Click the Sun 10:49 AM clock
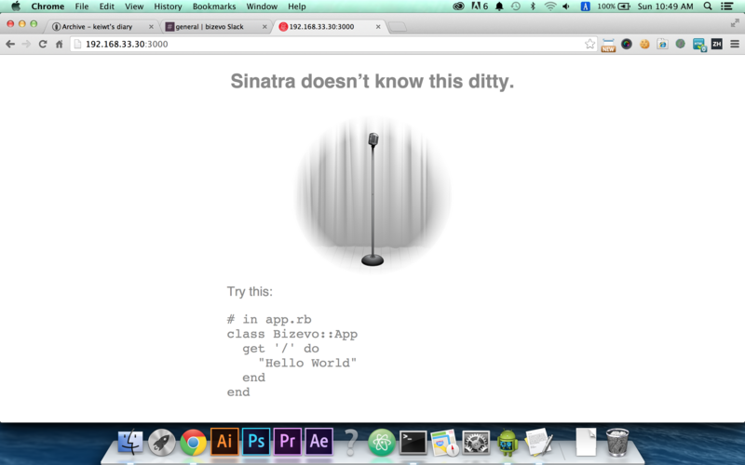The image size is (745, 465). coord(665,7)
